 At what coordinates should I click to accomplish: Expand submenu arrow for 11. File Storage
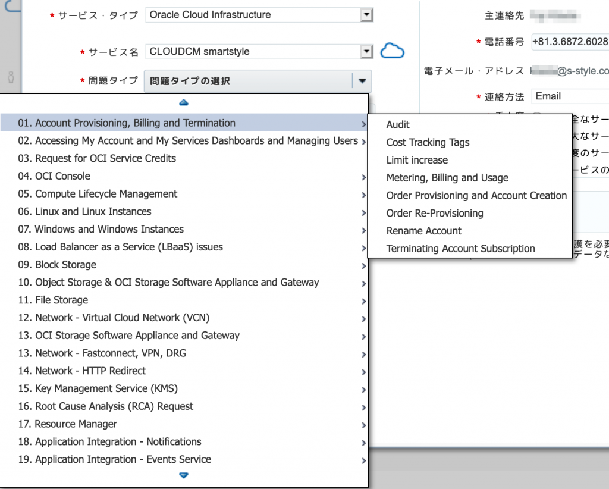(363, 301)
